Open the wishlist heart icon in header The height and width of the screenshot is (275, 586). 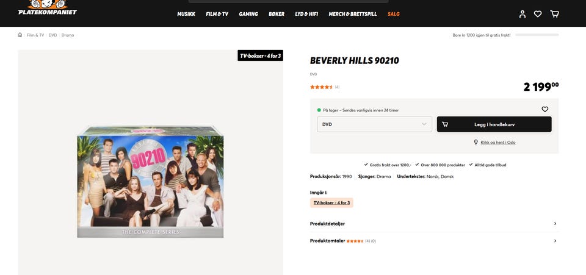(538, 14)
